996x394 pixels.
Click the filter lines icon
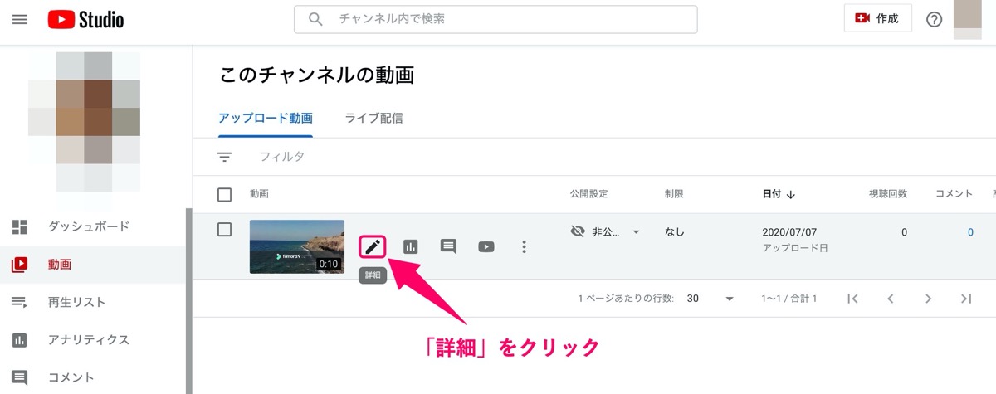pyautogui.click(x=224, y=157)
